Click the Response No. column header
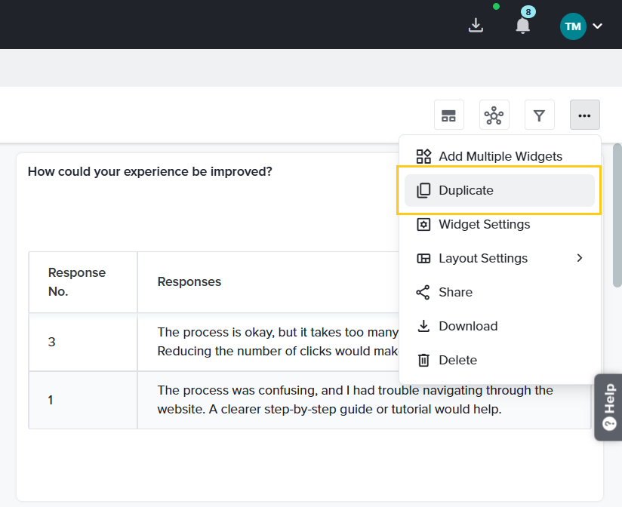 coord(83,282)
